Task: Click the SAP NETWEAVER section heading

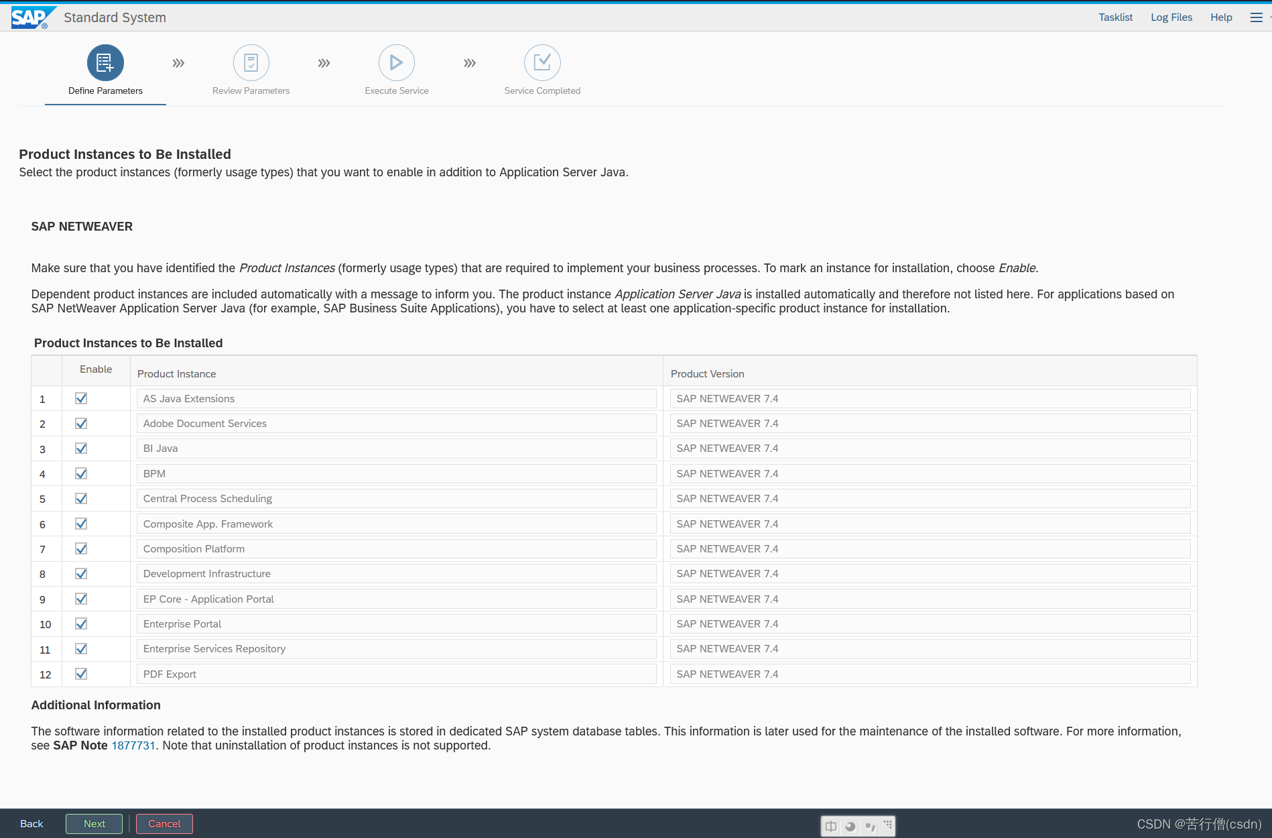Action: (x=82, y=227)
